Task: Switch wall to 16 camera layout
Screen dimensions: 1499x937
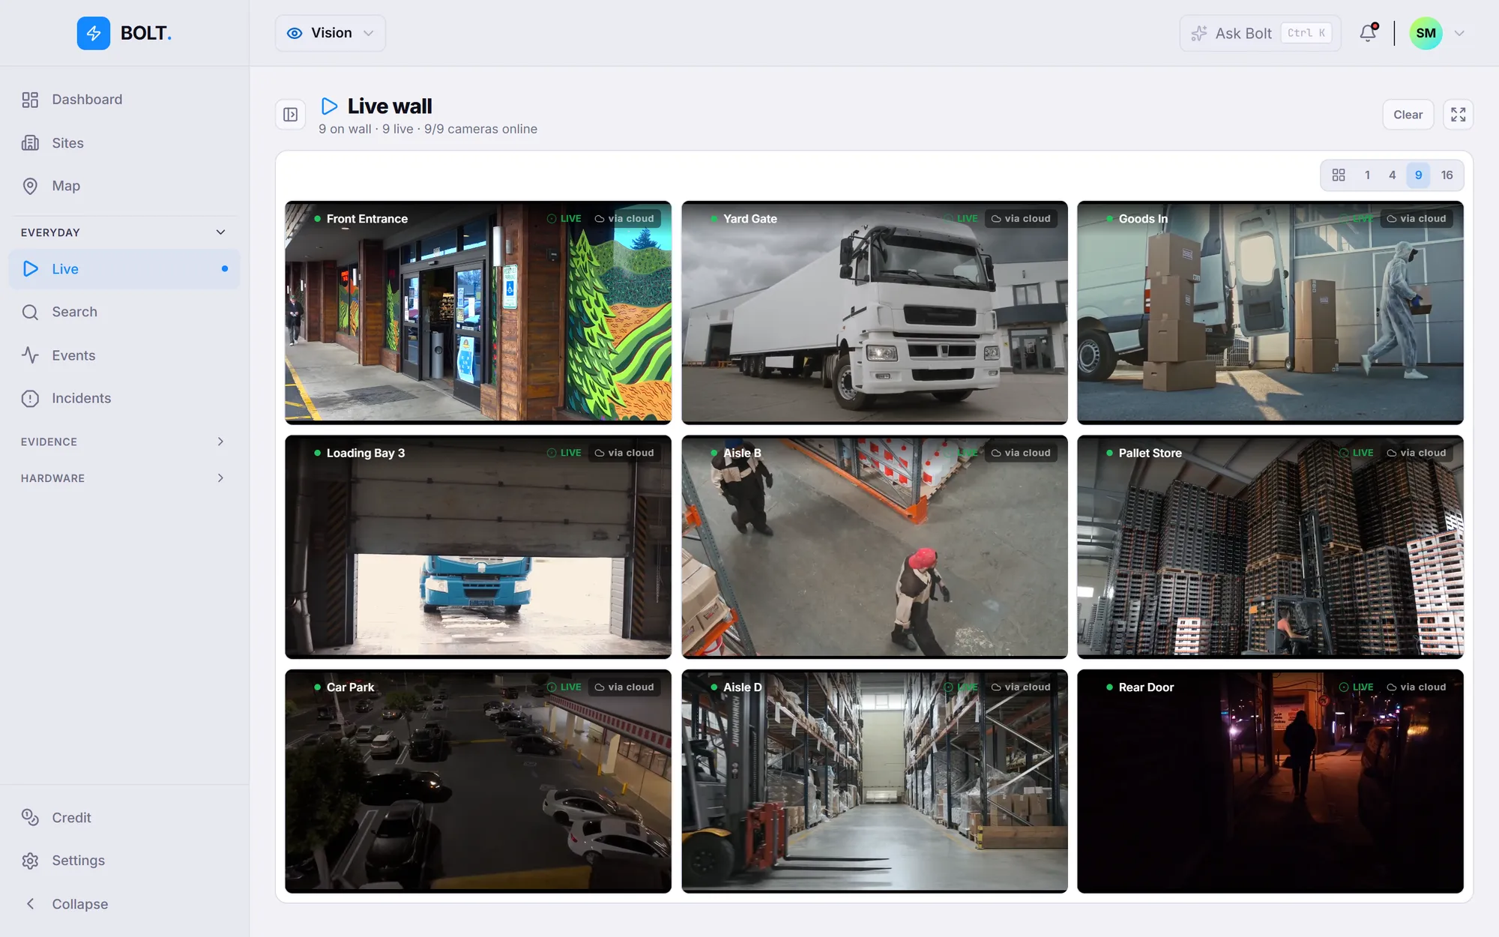Action: [x=1447, y=175]
